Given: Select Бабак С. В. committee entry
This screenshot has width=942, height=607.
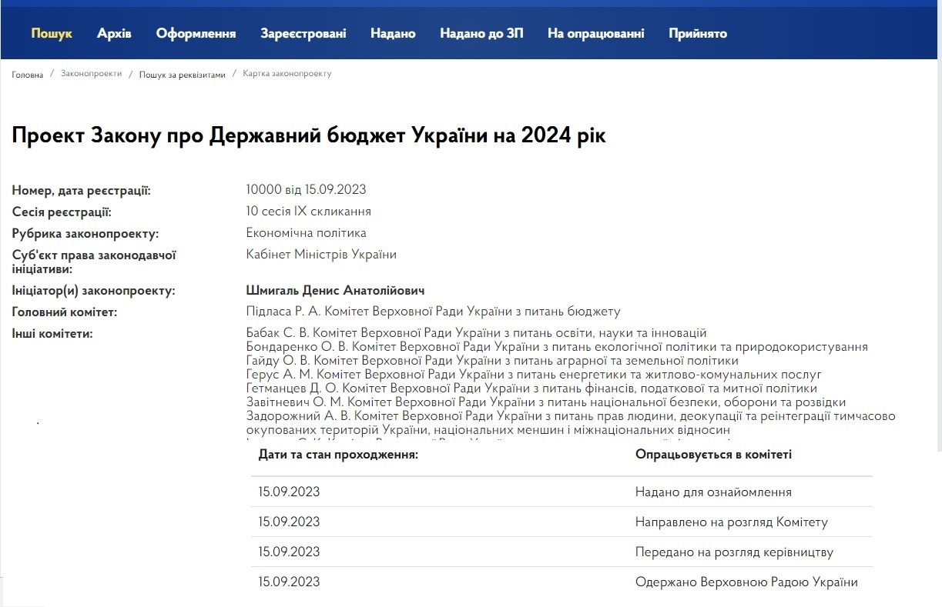Looking at the screenshot, I should (x=476, y=333).
